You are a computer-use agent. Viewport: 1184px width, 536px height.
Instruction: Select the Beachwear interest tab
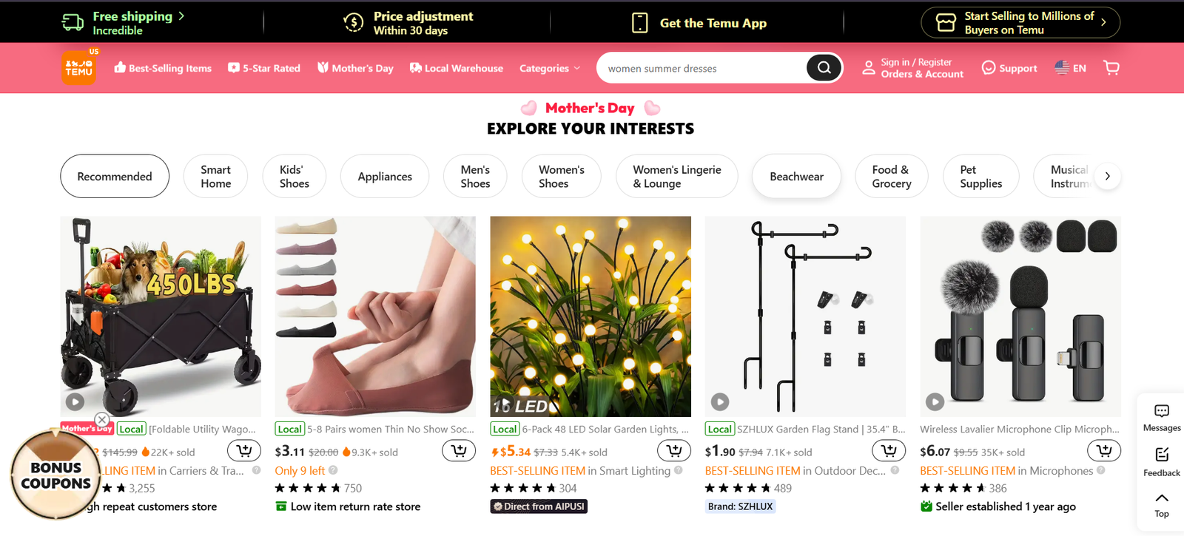796,177
